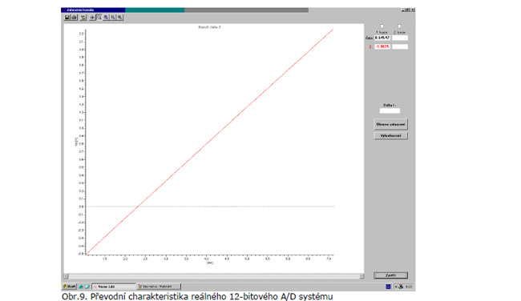Click the horizontal scrollbar left arrow

pyautogui.click(x=66, y=276)
